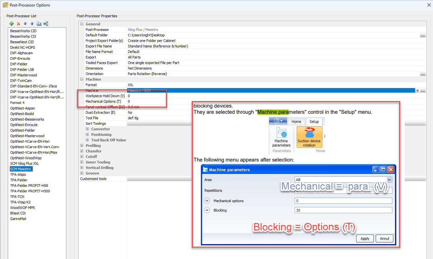The image size is (433, 259).
Task: Expand the Positioning group
Action: 87,135
